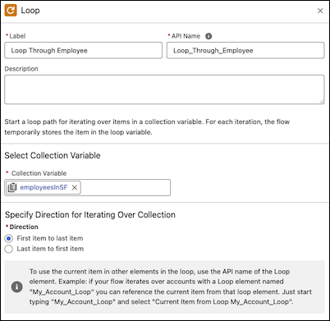Click the orange Loop element icon
Image resolution: width=330 pixels, height=321 pixels.
click(11, 11)
